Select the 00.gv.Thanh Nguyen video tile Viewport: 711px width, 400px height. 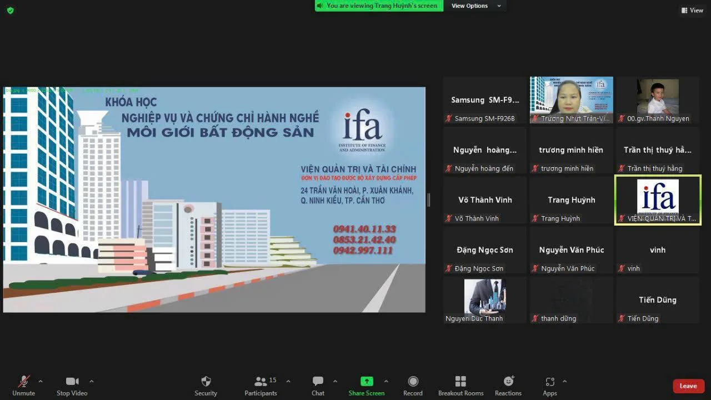(x=658, y=100)
